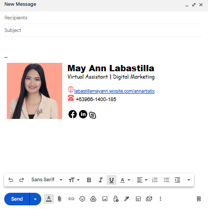The width and height of the screenshot is (208, 209).
Task: Close the New Message window
Action: coord(201,5)
